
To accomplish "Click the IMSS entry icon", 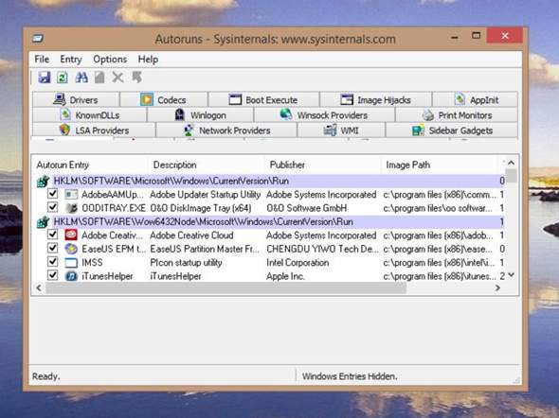I will pyautogui.click(x=71, y=263).
